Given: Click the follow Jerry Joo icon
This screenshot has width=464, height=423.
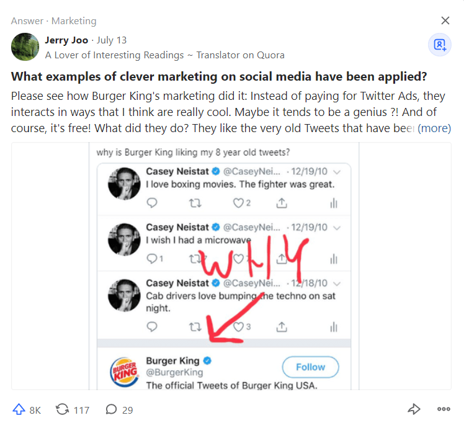Looking at the screenshot, I should [x=440, y=45].
